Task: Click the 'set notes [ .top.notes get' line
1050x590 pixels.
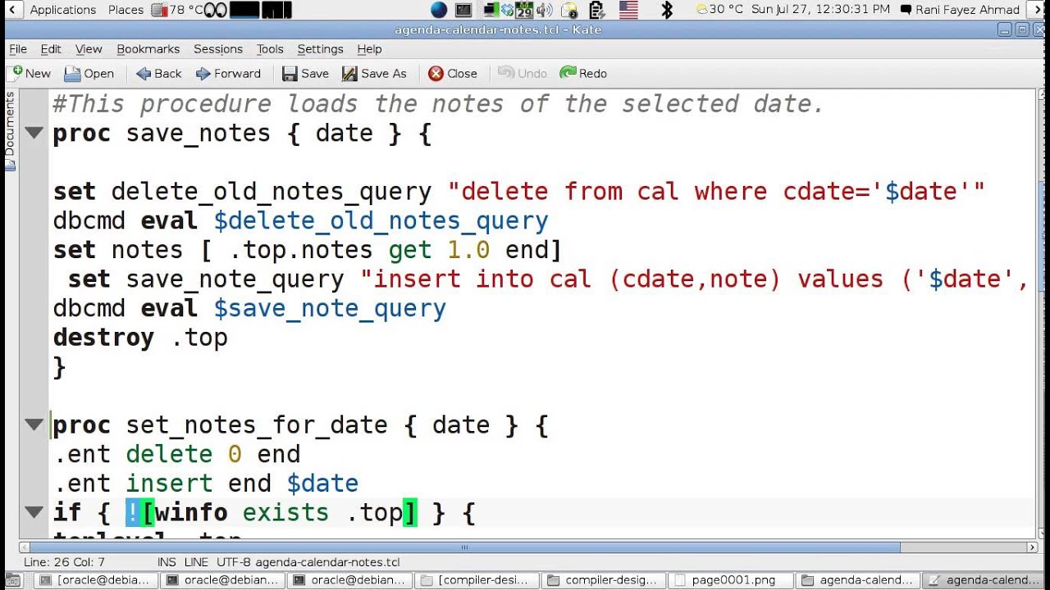Action: (x=308, y=250)
